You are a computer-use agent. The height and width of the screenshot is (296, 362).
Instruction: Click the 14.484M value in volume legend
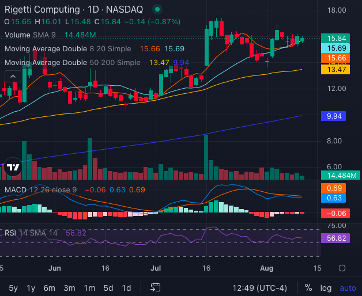(80, 35)
